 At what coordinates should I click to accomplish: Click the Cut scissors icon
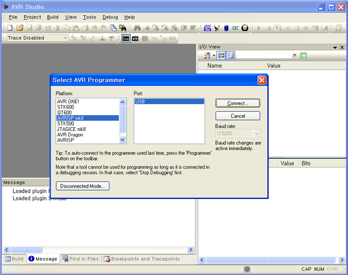pyautogui.click(x=58, y=28)
